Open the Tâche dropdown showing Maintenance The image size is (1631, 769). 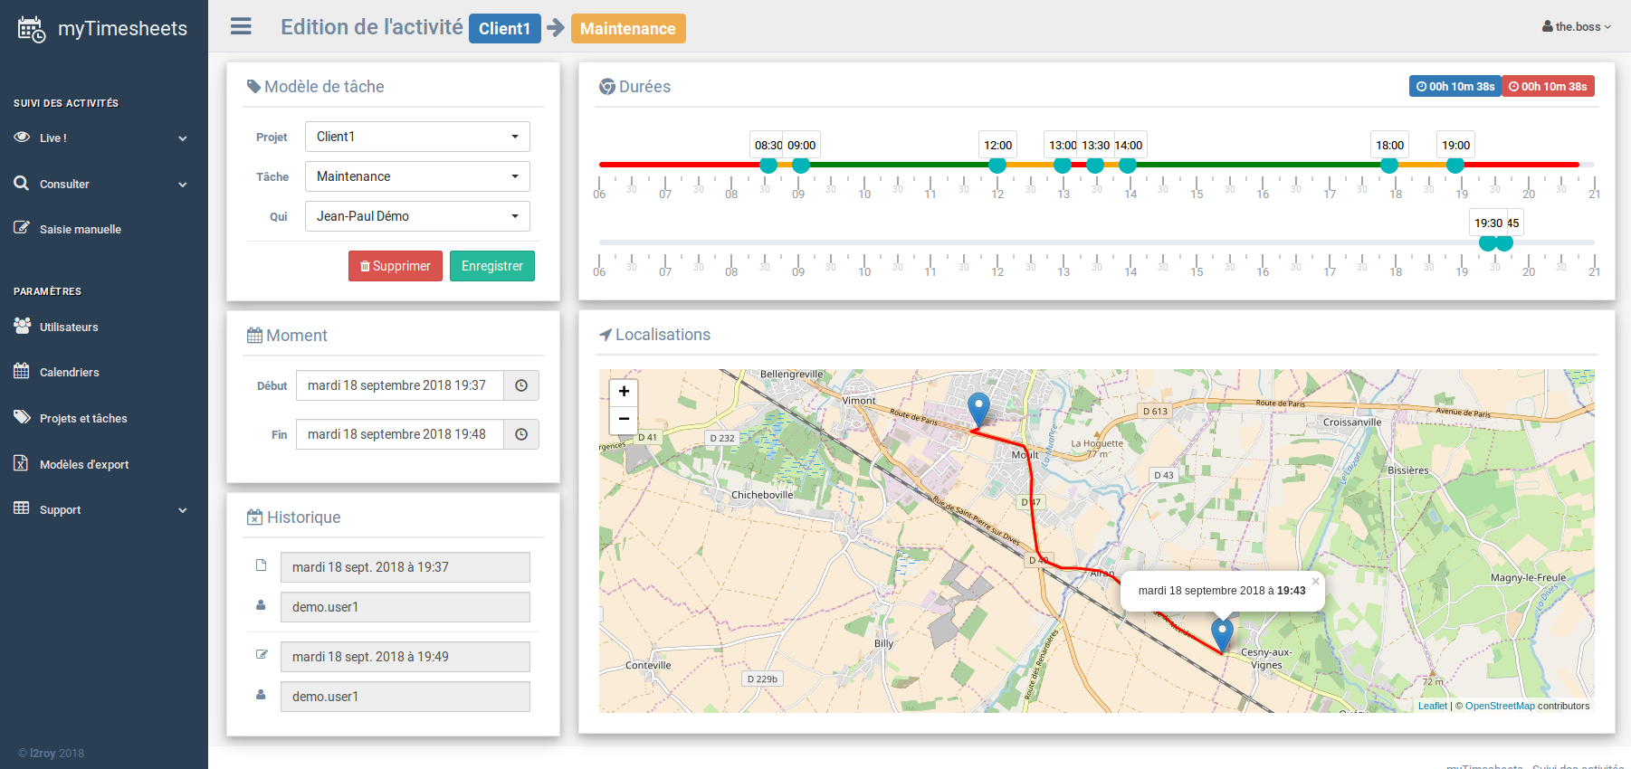tap(417, 176)
